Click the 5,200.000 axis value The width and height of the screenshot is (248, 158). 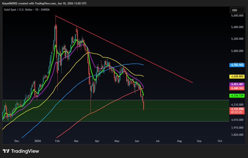(237, 39)
